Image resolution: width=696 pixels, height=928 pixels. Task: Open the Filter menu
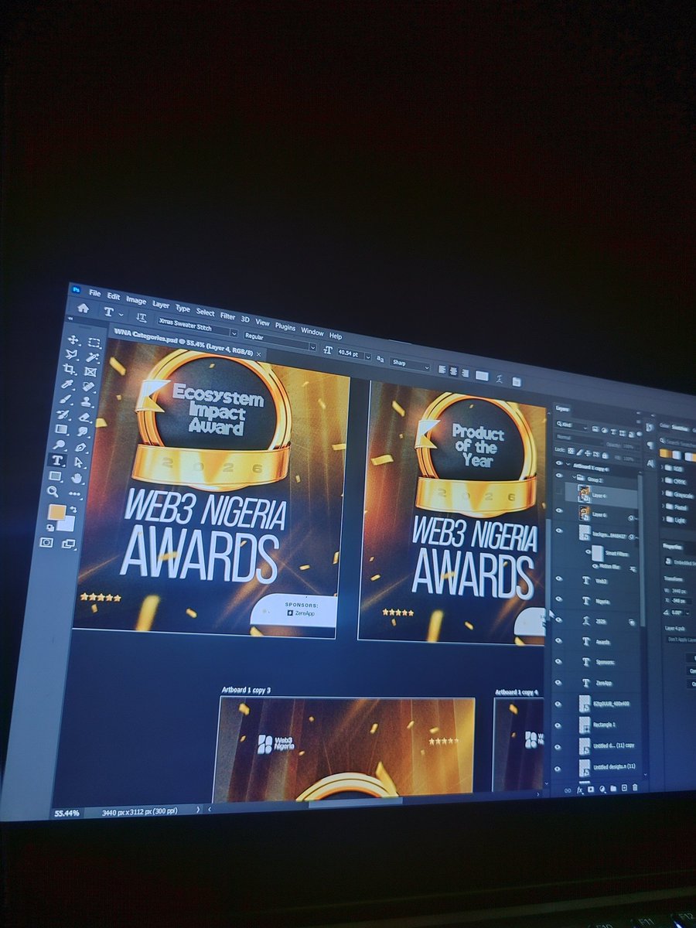[227, 316]
